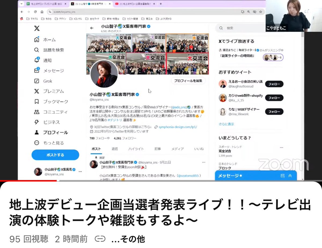Select the ハイライト profile tab
322x248 pixels.
coord(136,149)
